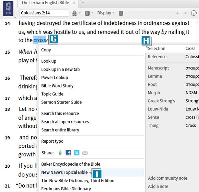Click Add a note
Viewport: 199px width, 192px height.
point(158,186)
